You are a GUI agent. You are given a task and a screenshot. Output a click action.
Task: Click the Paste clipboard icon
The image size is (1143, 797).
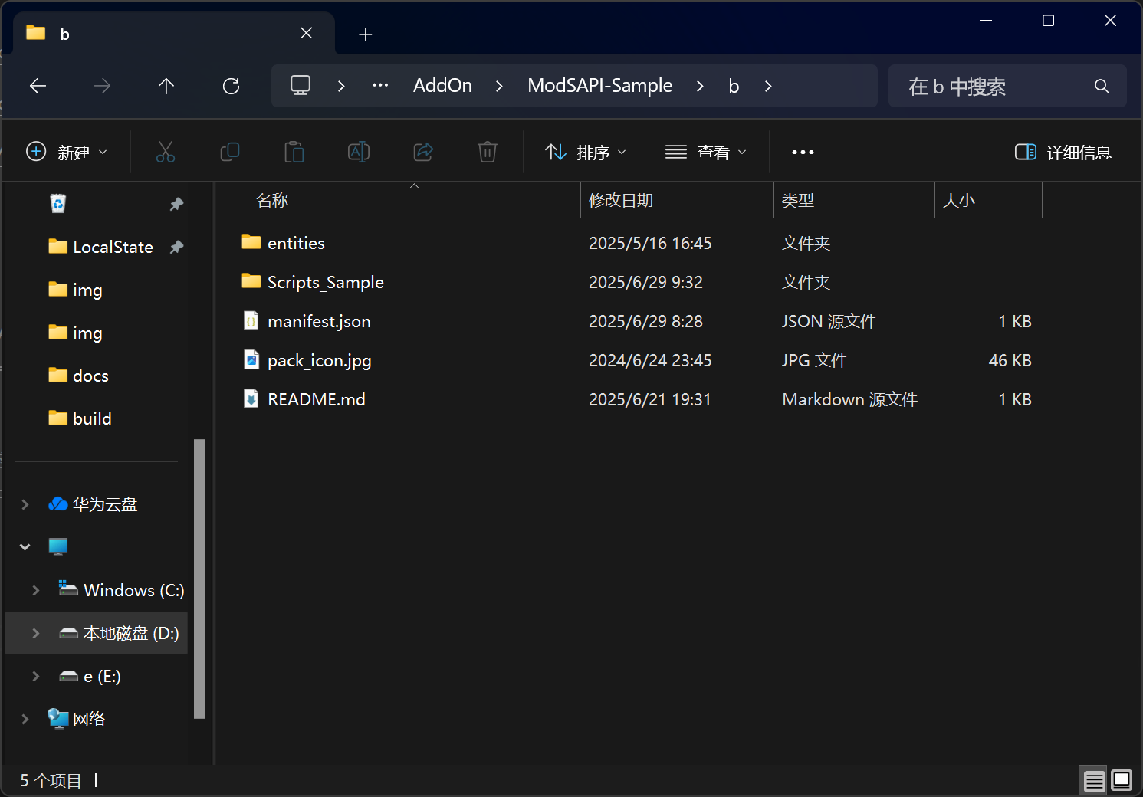294,152
